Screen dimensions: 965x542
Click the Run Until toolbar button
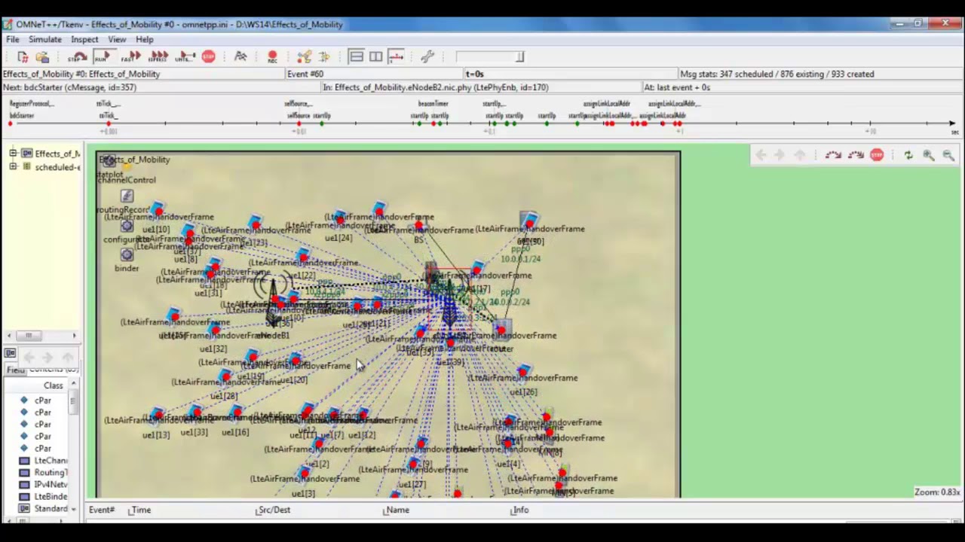point(185,57)
